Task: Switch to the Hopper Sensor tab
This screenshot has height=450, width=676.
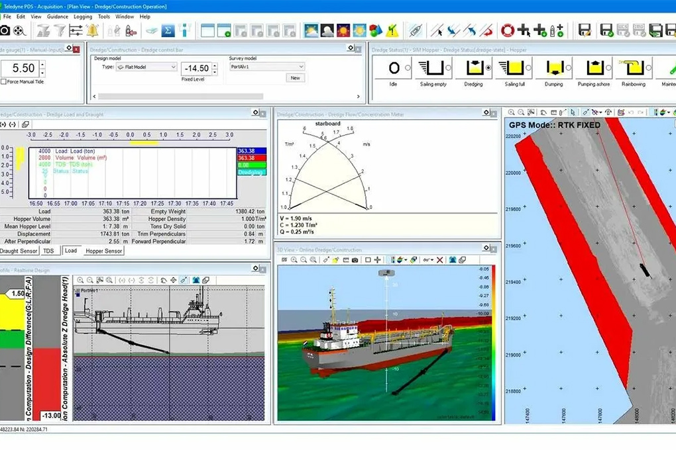Action: coord(103,251)
